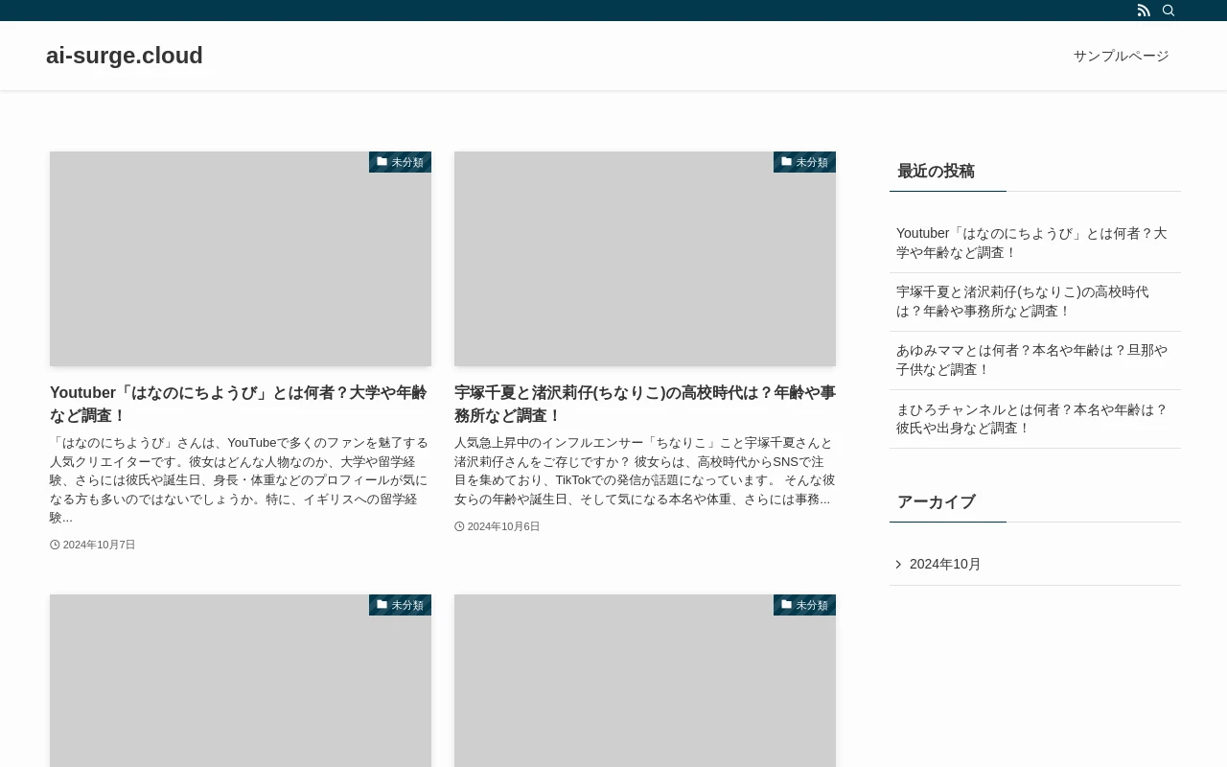Click the clock icon beside 2024年10月7日
Viewport: 1227px width, 767px height.
[x=55, y=545]
